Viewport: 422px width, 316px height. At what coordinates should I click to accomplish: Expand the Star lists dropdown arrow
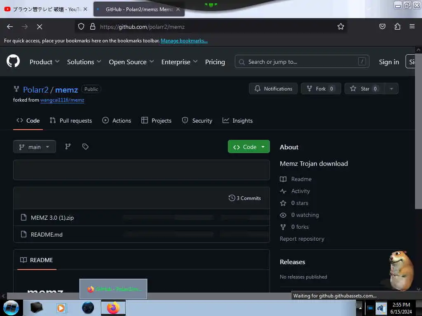tap(392, 89)
